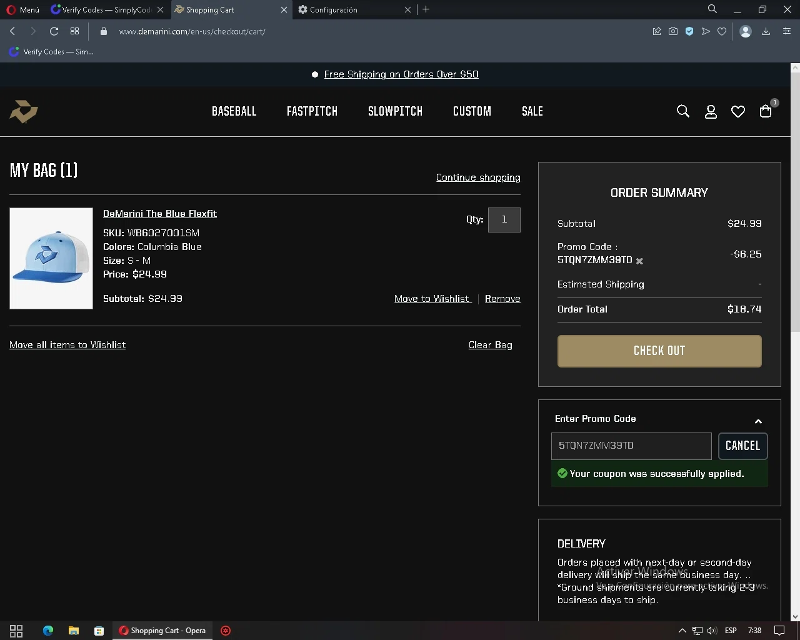Click the ESP language indicator

click(x=731, y=631)
